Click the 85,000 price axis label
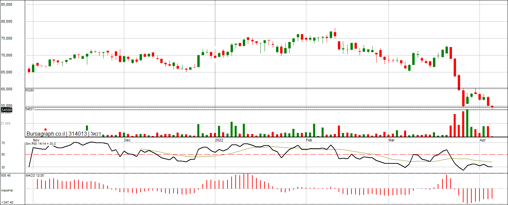508x205 pixels. [x=7, y=5]
